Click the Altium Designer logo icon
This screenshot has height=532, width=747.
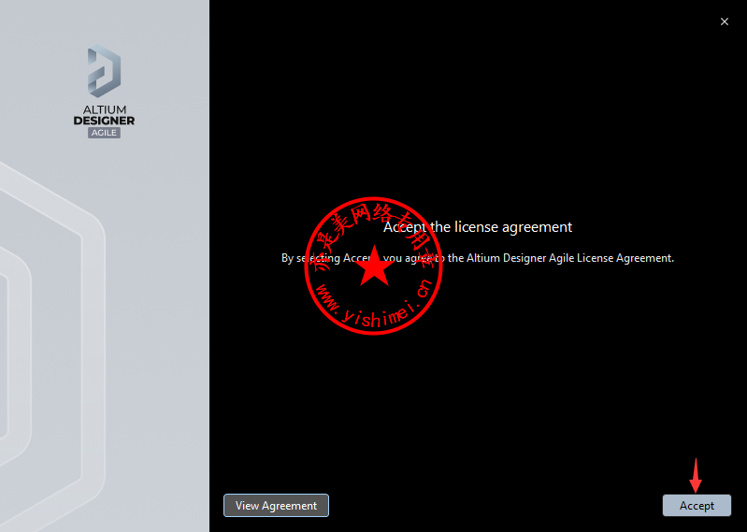pyautogui.click(x=104, y=70)
